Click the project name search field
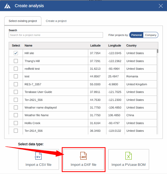The height and width of the screenshot is (174, 167). pyautogui.click(x=56, y=35)
